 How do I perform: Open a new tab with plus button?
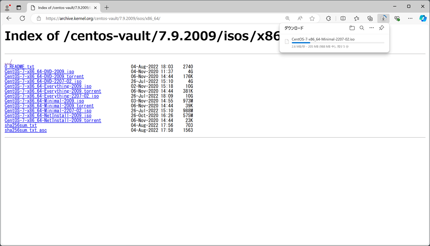(107, 7)
